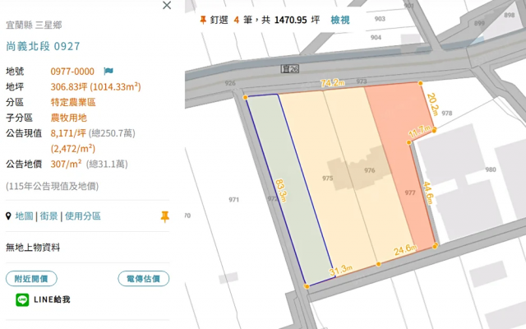526x329 pixels.
Task: Close the land info panel
Action: coord(167,6)
